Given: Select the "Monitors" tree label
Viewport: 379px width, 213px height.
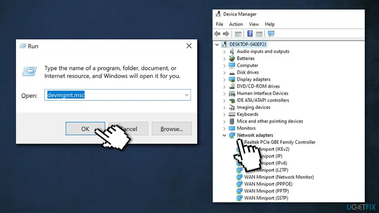Looking at the screenshot, I should pyautogui.click(x=246, y=128).
